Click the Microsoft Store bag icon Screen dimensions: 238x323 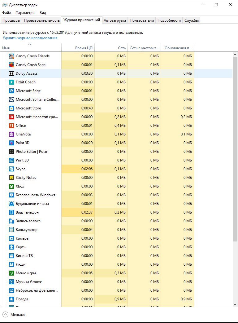pos(11,108)
